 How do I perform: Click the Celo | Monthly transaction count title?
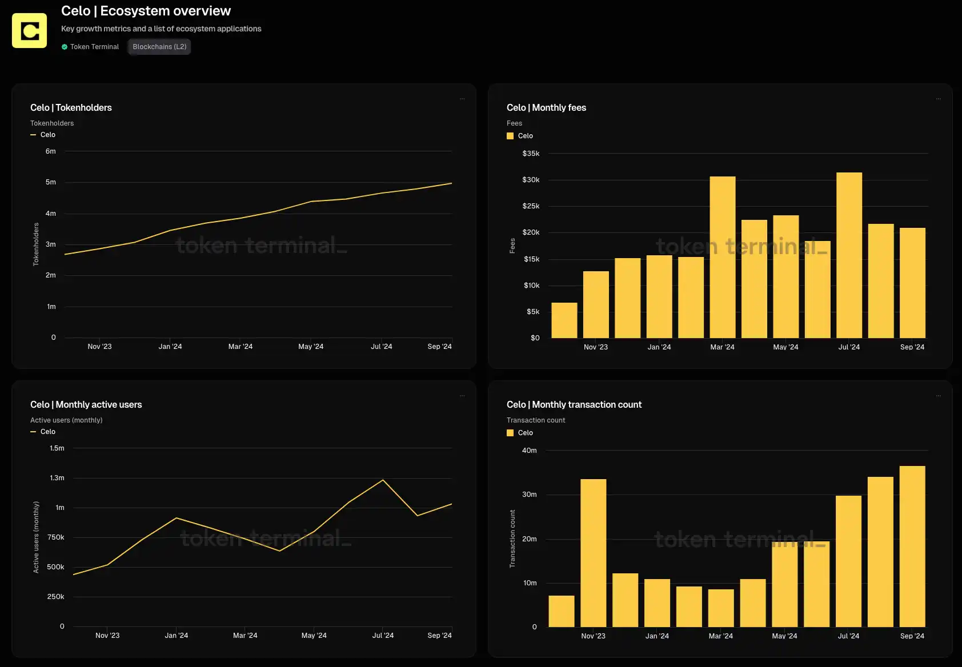574,404
